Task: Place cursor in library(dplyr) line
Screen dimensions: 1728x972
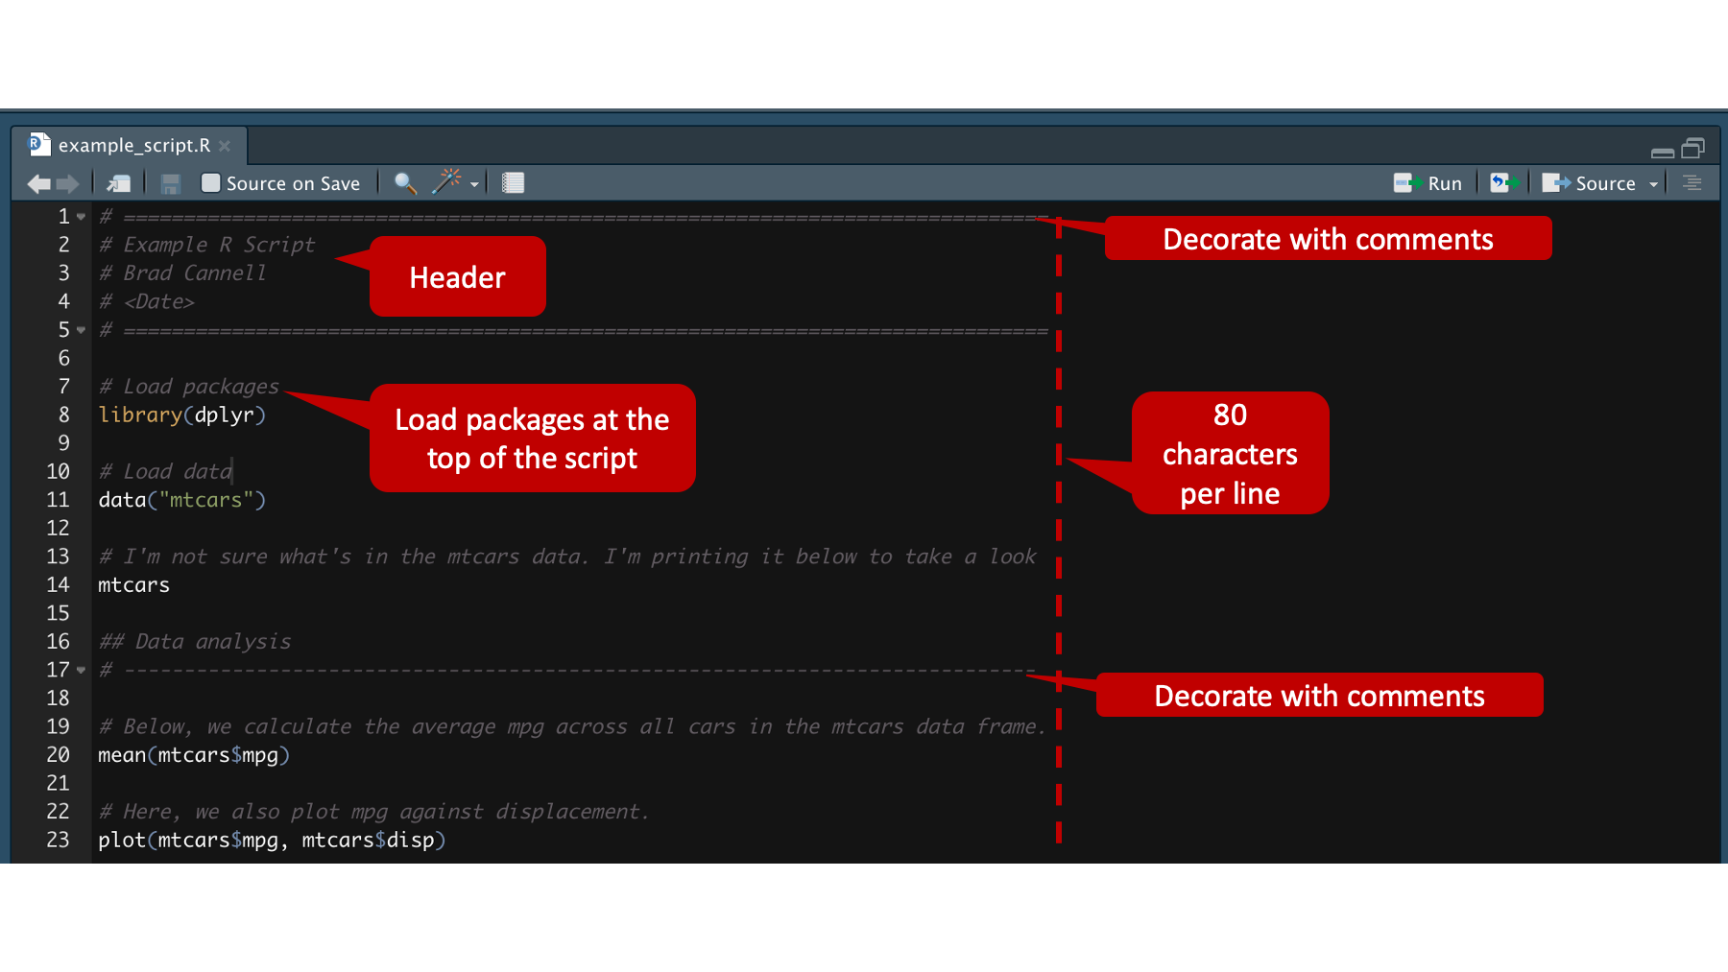Action: click(x=181, y=415)
